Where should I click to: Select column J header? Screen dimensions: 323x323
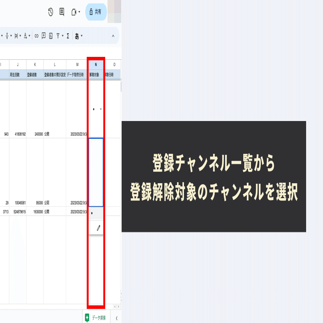pos(18,65)
